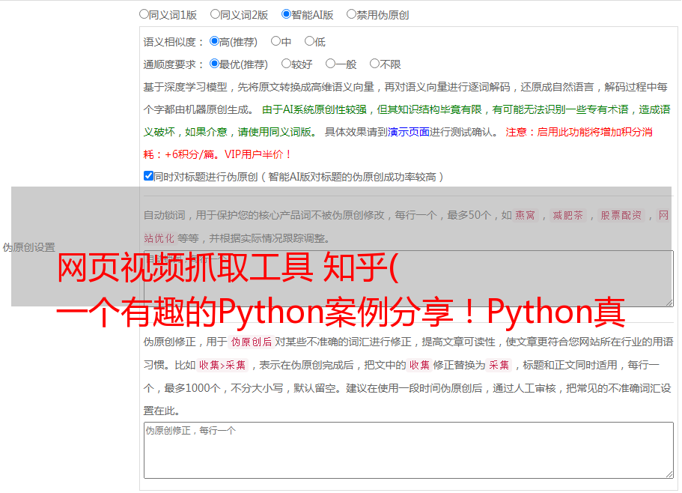Set 语义相似度 to 低
682x493 pixels.
pos(309,41)
